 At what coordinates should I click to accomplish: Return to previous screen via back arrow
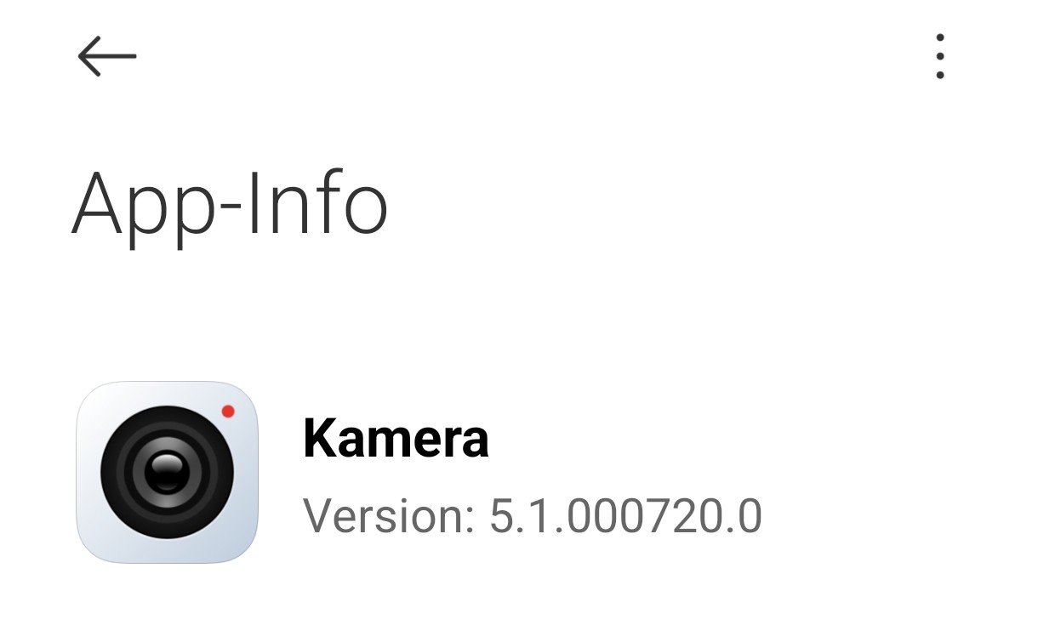107,56
